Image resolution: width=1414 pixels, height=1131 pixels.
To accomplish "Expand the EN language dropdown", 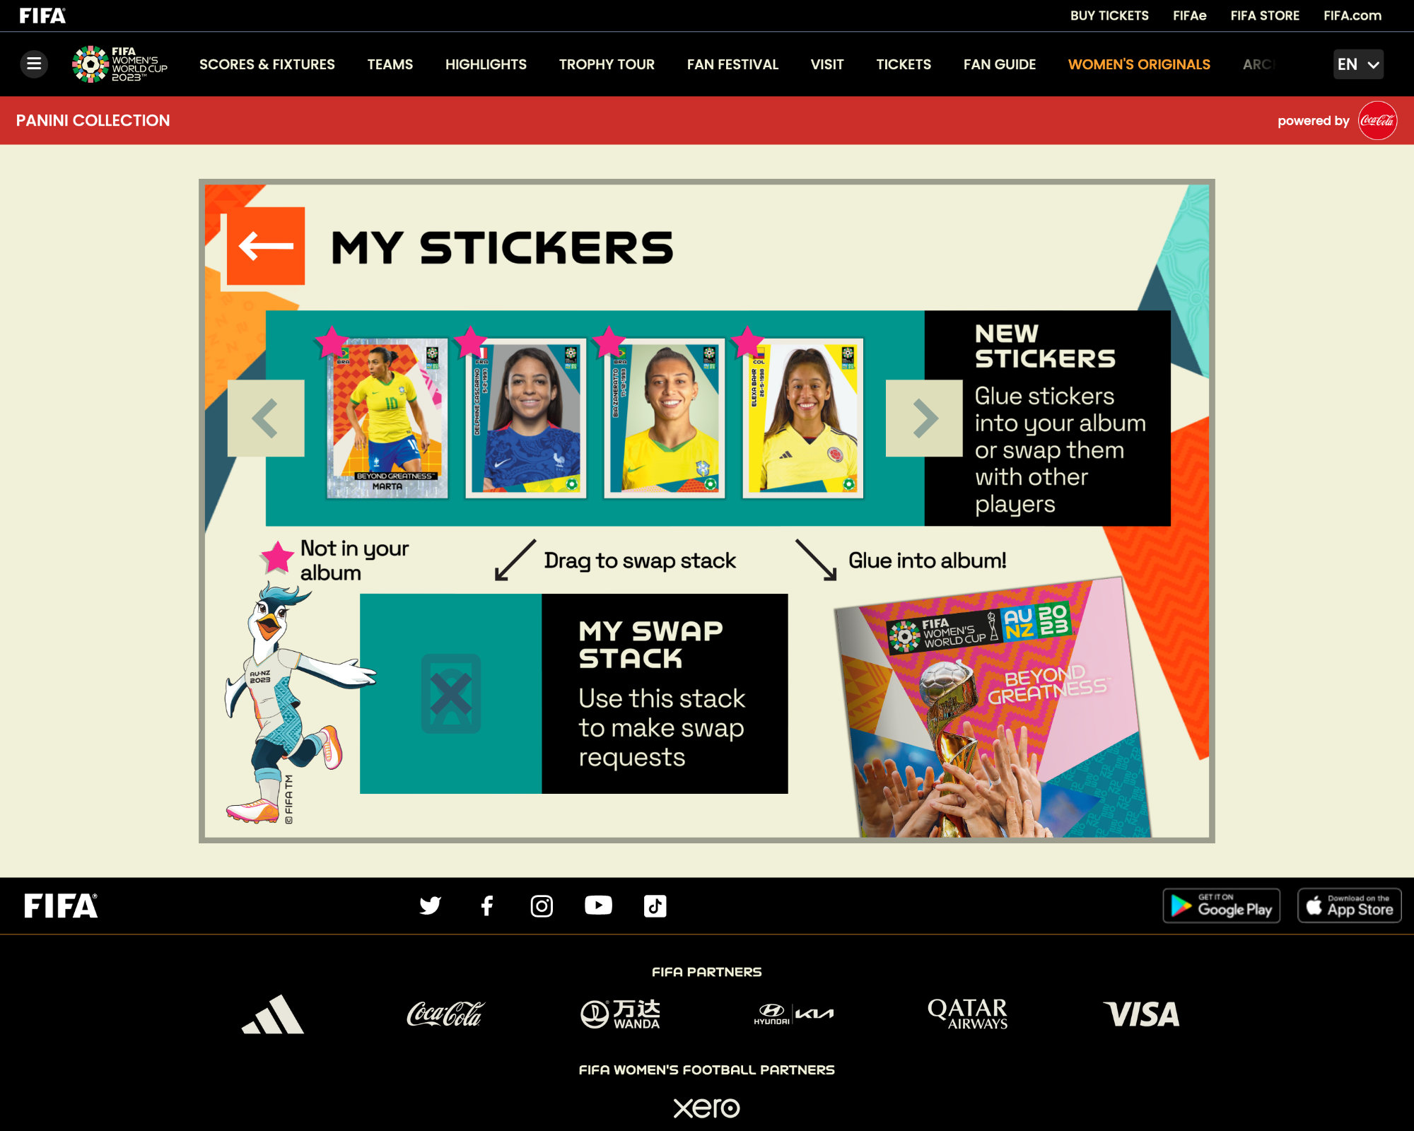I will [1358, 64].
